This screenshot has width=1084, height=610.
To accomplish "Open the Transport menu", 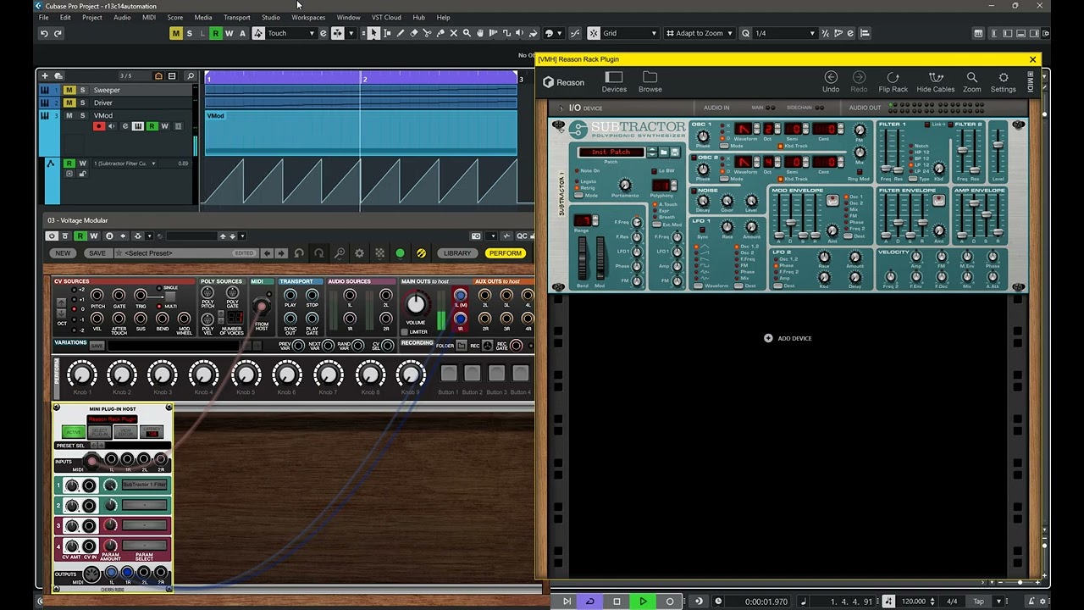I will click(237, 17).
